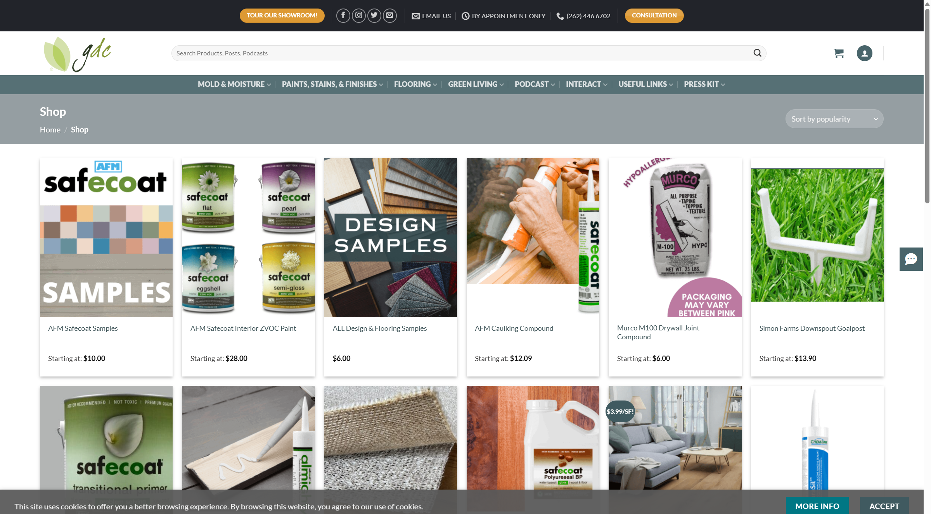Viewport: 931px width, 514px height.
Task: Open AFM Safecoat Samples product image
Action: [x=106, y=237]
